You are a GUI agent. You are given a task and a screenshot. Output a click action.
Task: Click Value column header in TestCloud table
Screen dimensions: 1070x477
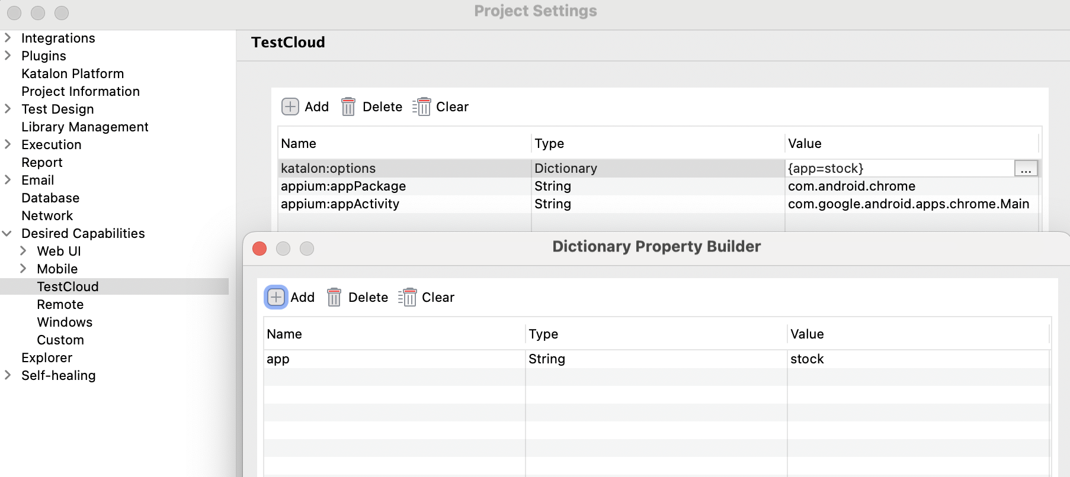pos(912,143)
